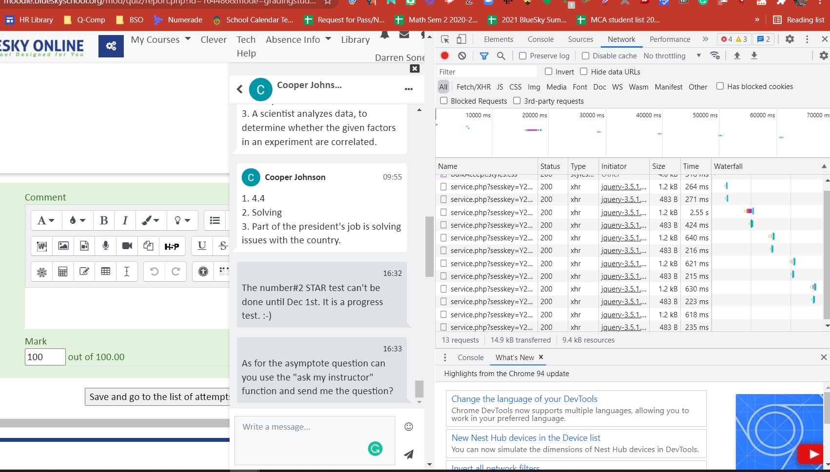Open the brush tool dropdown in editor
This screenshot has width=830, height=472.
[150, 220]
